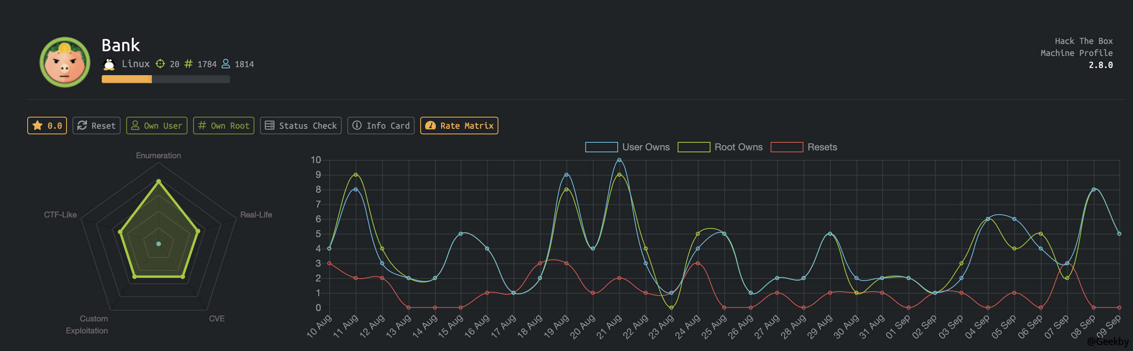Click the 23 Aug Root Owns zero point
Screen dimensions: 1133x351
click(x=671, y=307)
